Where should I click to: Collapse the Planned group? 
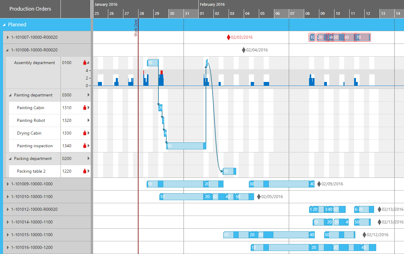[x=5, y=24]
